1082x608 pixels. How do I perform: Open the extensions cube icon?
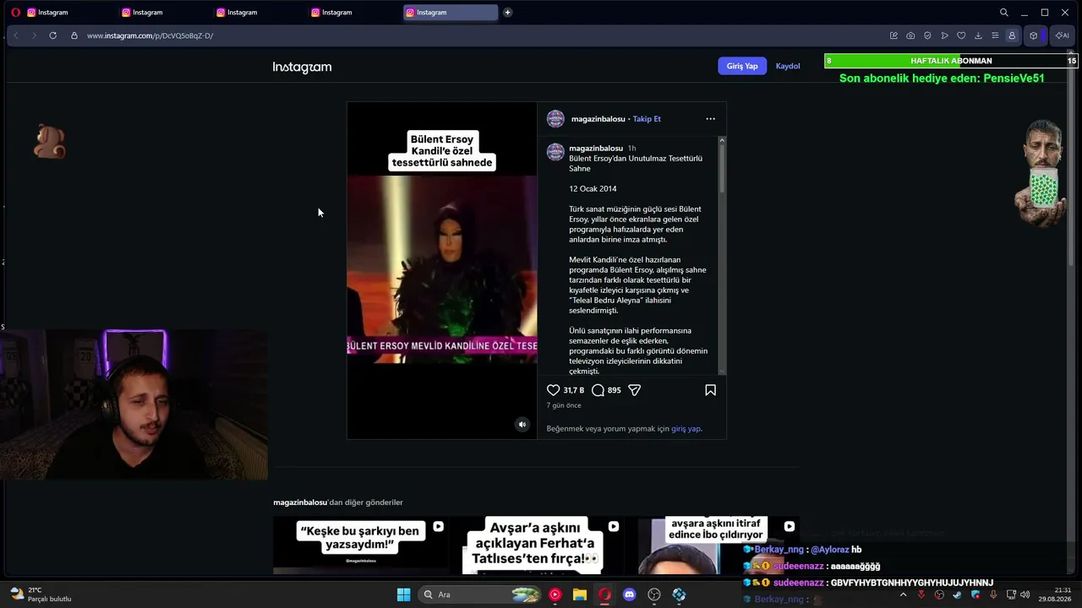(x=1033, y=35)
